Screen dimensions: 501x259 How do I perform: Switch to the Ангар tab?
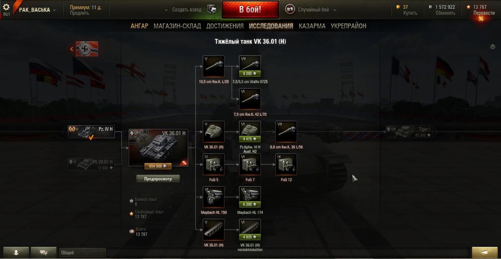click(x=139, y=26)
